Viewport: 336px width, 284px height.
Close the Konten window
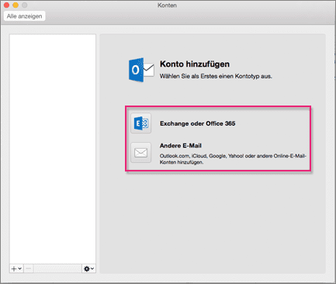6,5
